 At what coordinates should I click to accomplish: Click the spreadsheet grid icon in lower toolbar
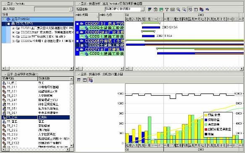(x=85, y=80)
